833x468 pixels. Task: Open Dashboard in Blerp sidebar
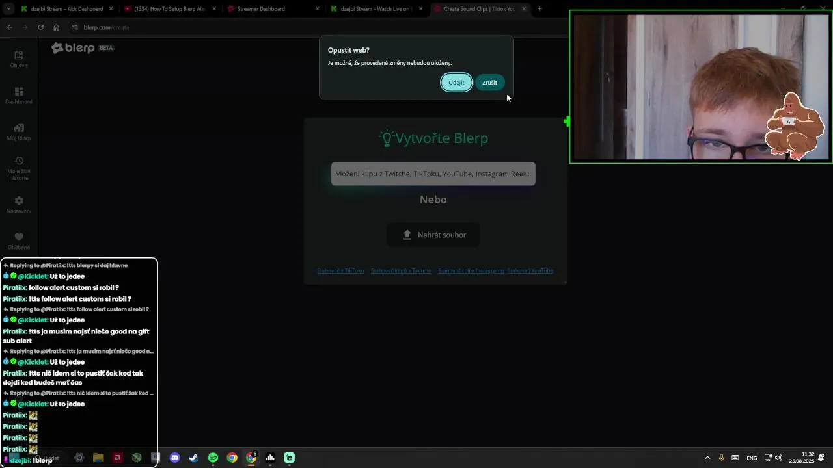click(x=19, y=96)
